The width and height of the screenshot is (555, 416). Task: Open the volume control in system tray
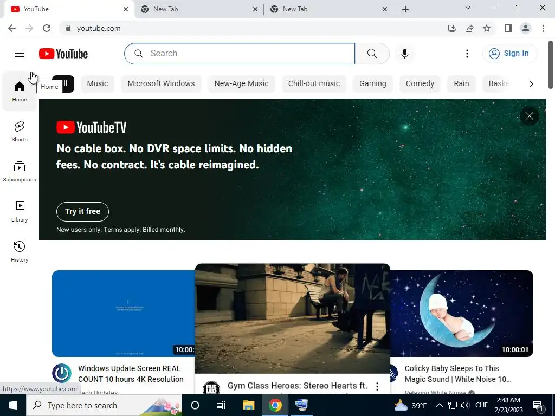pyautogui.click(x=465, y=405)
